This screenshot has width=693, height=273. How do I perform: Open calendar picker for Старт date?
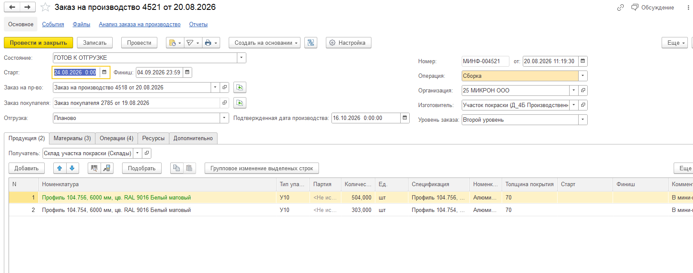pos(104,72)
